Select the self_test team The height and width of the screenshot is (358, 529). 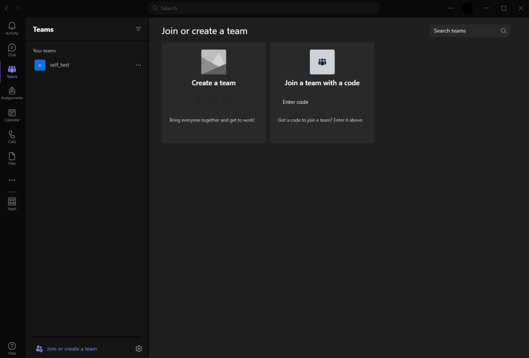tap(87, 65)
